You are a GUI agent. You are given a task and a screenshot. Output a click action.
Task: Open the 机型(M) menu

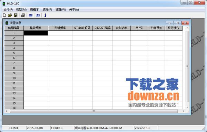point(21,10)
